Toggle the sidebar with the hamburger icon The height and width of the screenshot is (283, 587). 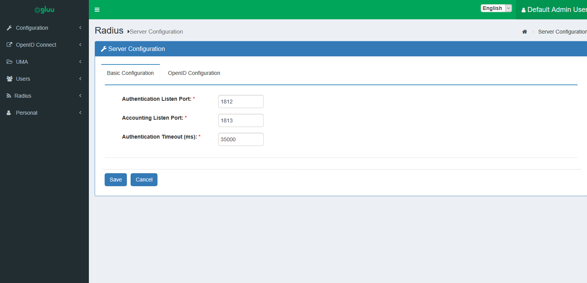[97, 10]
